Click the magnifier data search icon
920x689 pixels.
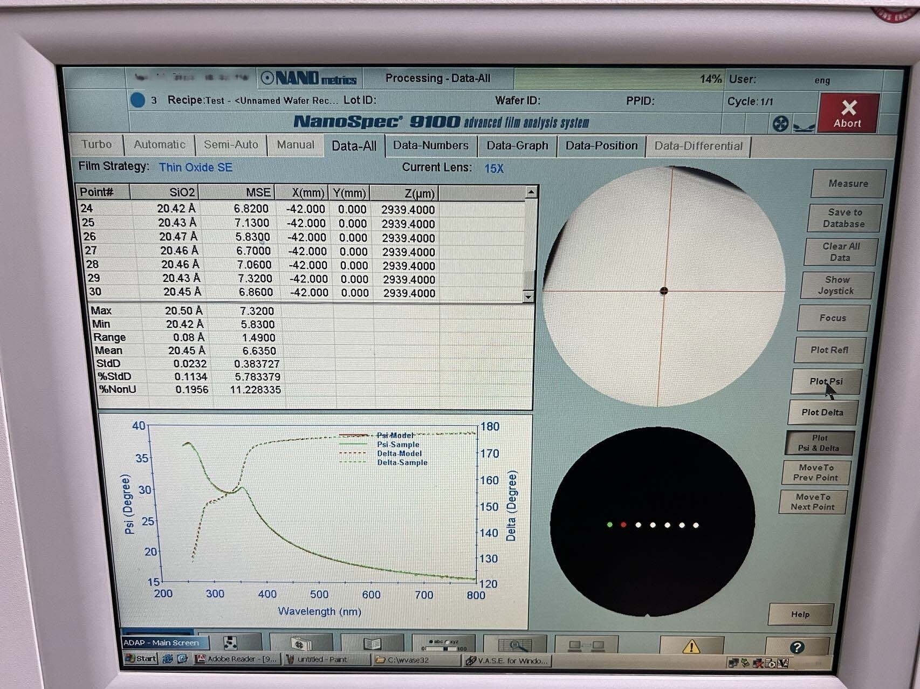click(x=515, y=645)
